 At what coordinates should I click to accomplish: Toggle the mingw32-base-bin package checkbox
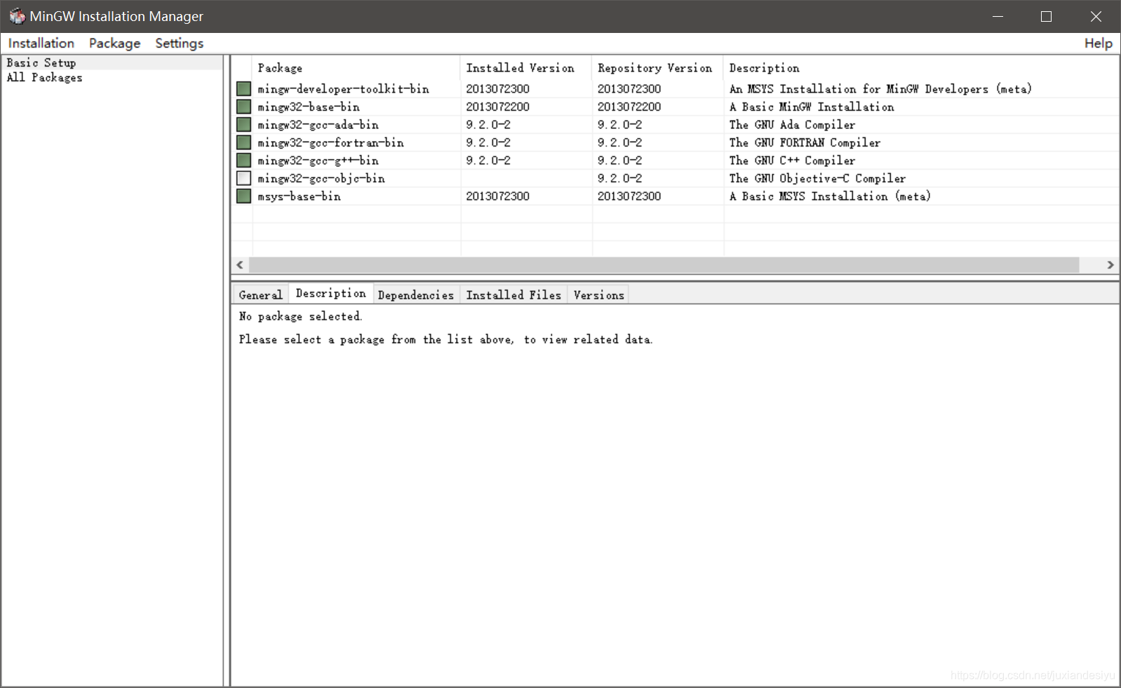point(243,107)
